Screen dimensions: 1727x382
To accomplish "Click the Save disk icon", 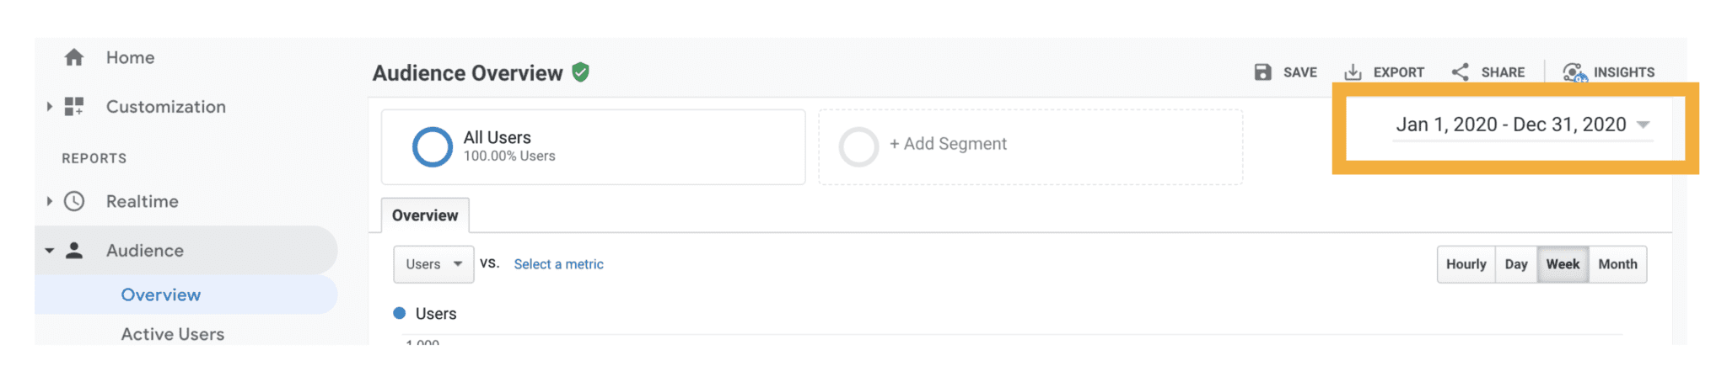I will click(1262, 72).
